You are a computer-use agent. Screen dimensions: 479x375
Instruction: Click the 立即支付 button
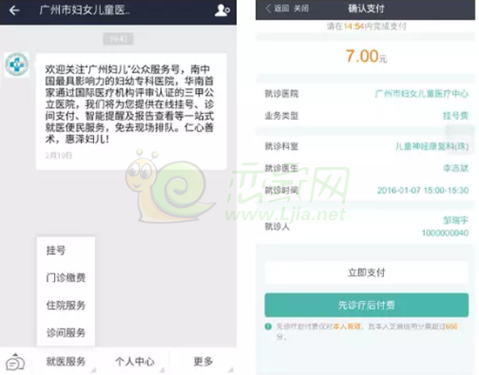367,272
